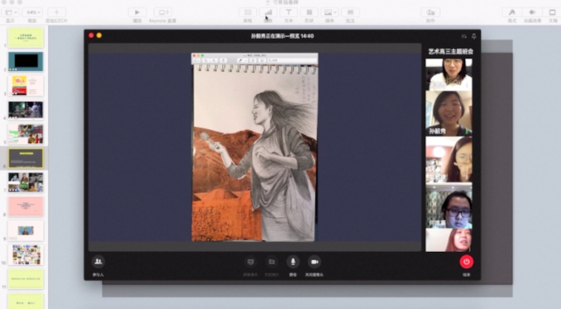Select slide 1 with the yellow-green background
Screen dimensions: 561x309
click(26, 37)
